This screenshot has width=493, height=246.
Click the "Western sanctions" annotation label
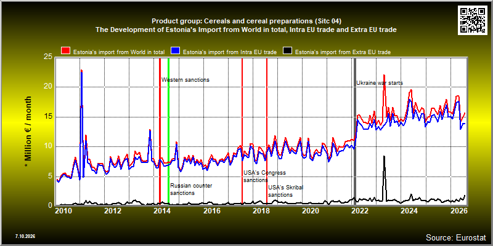click(185, 80)
